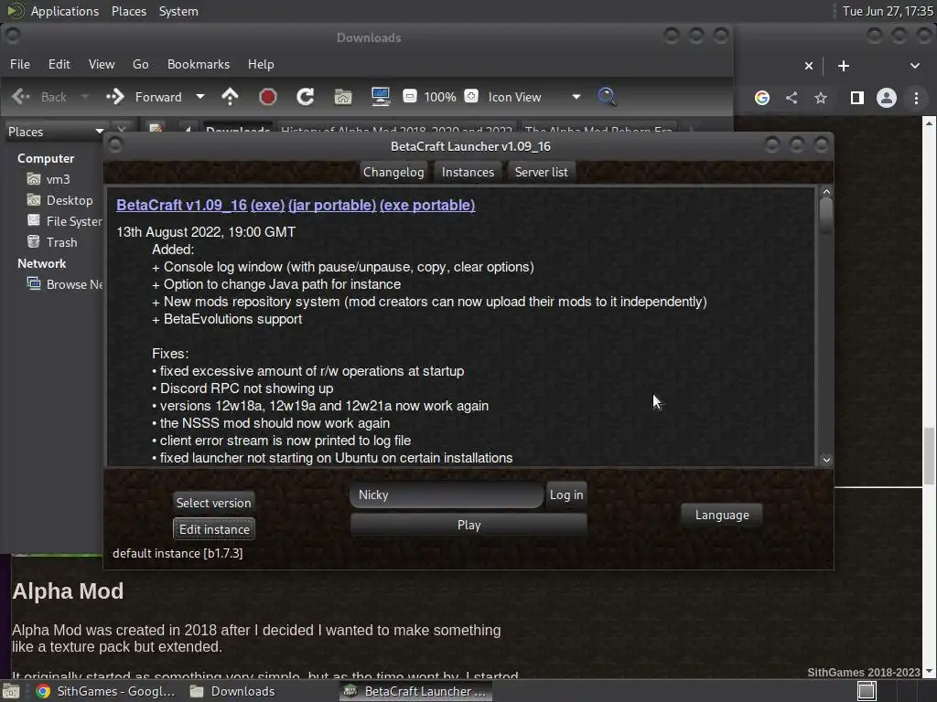Viewport: 937px width, 702px height.
Task: Bookmark this page with star icon
Action: pyautogui.click(x=821, y=98)
